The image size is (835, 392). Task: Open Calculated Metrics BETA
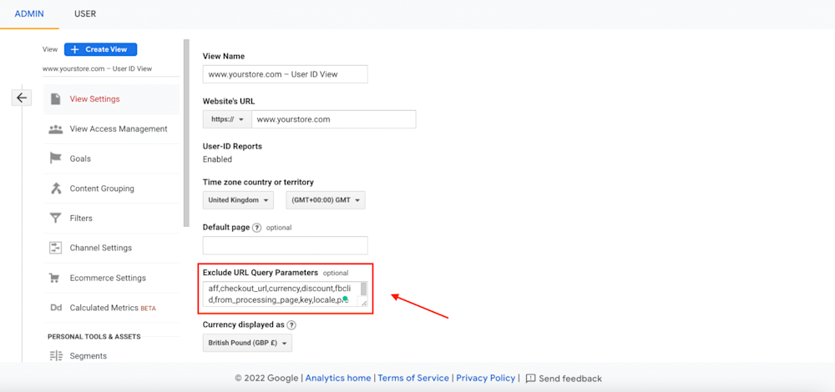111,308
